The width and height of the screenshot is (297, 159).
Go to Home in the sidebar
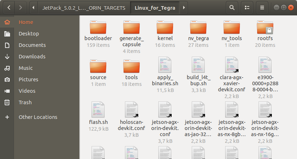[26, 22]
